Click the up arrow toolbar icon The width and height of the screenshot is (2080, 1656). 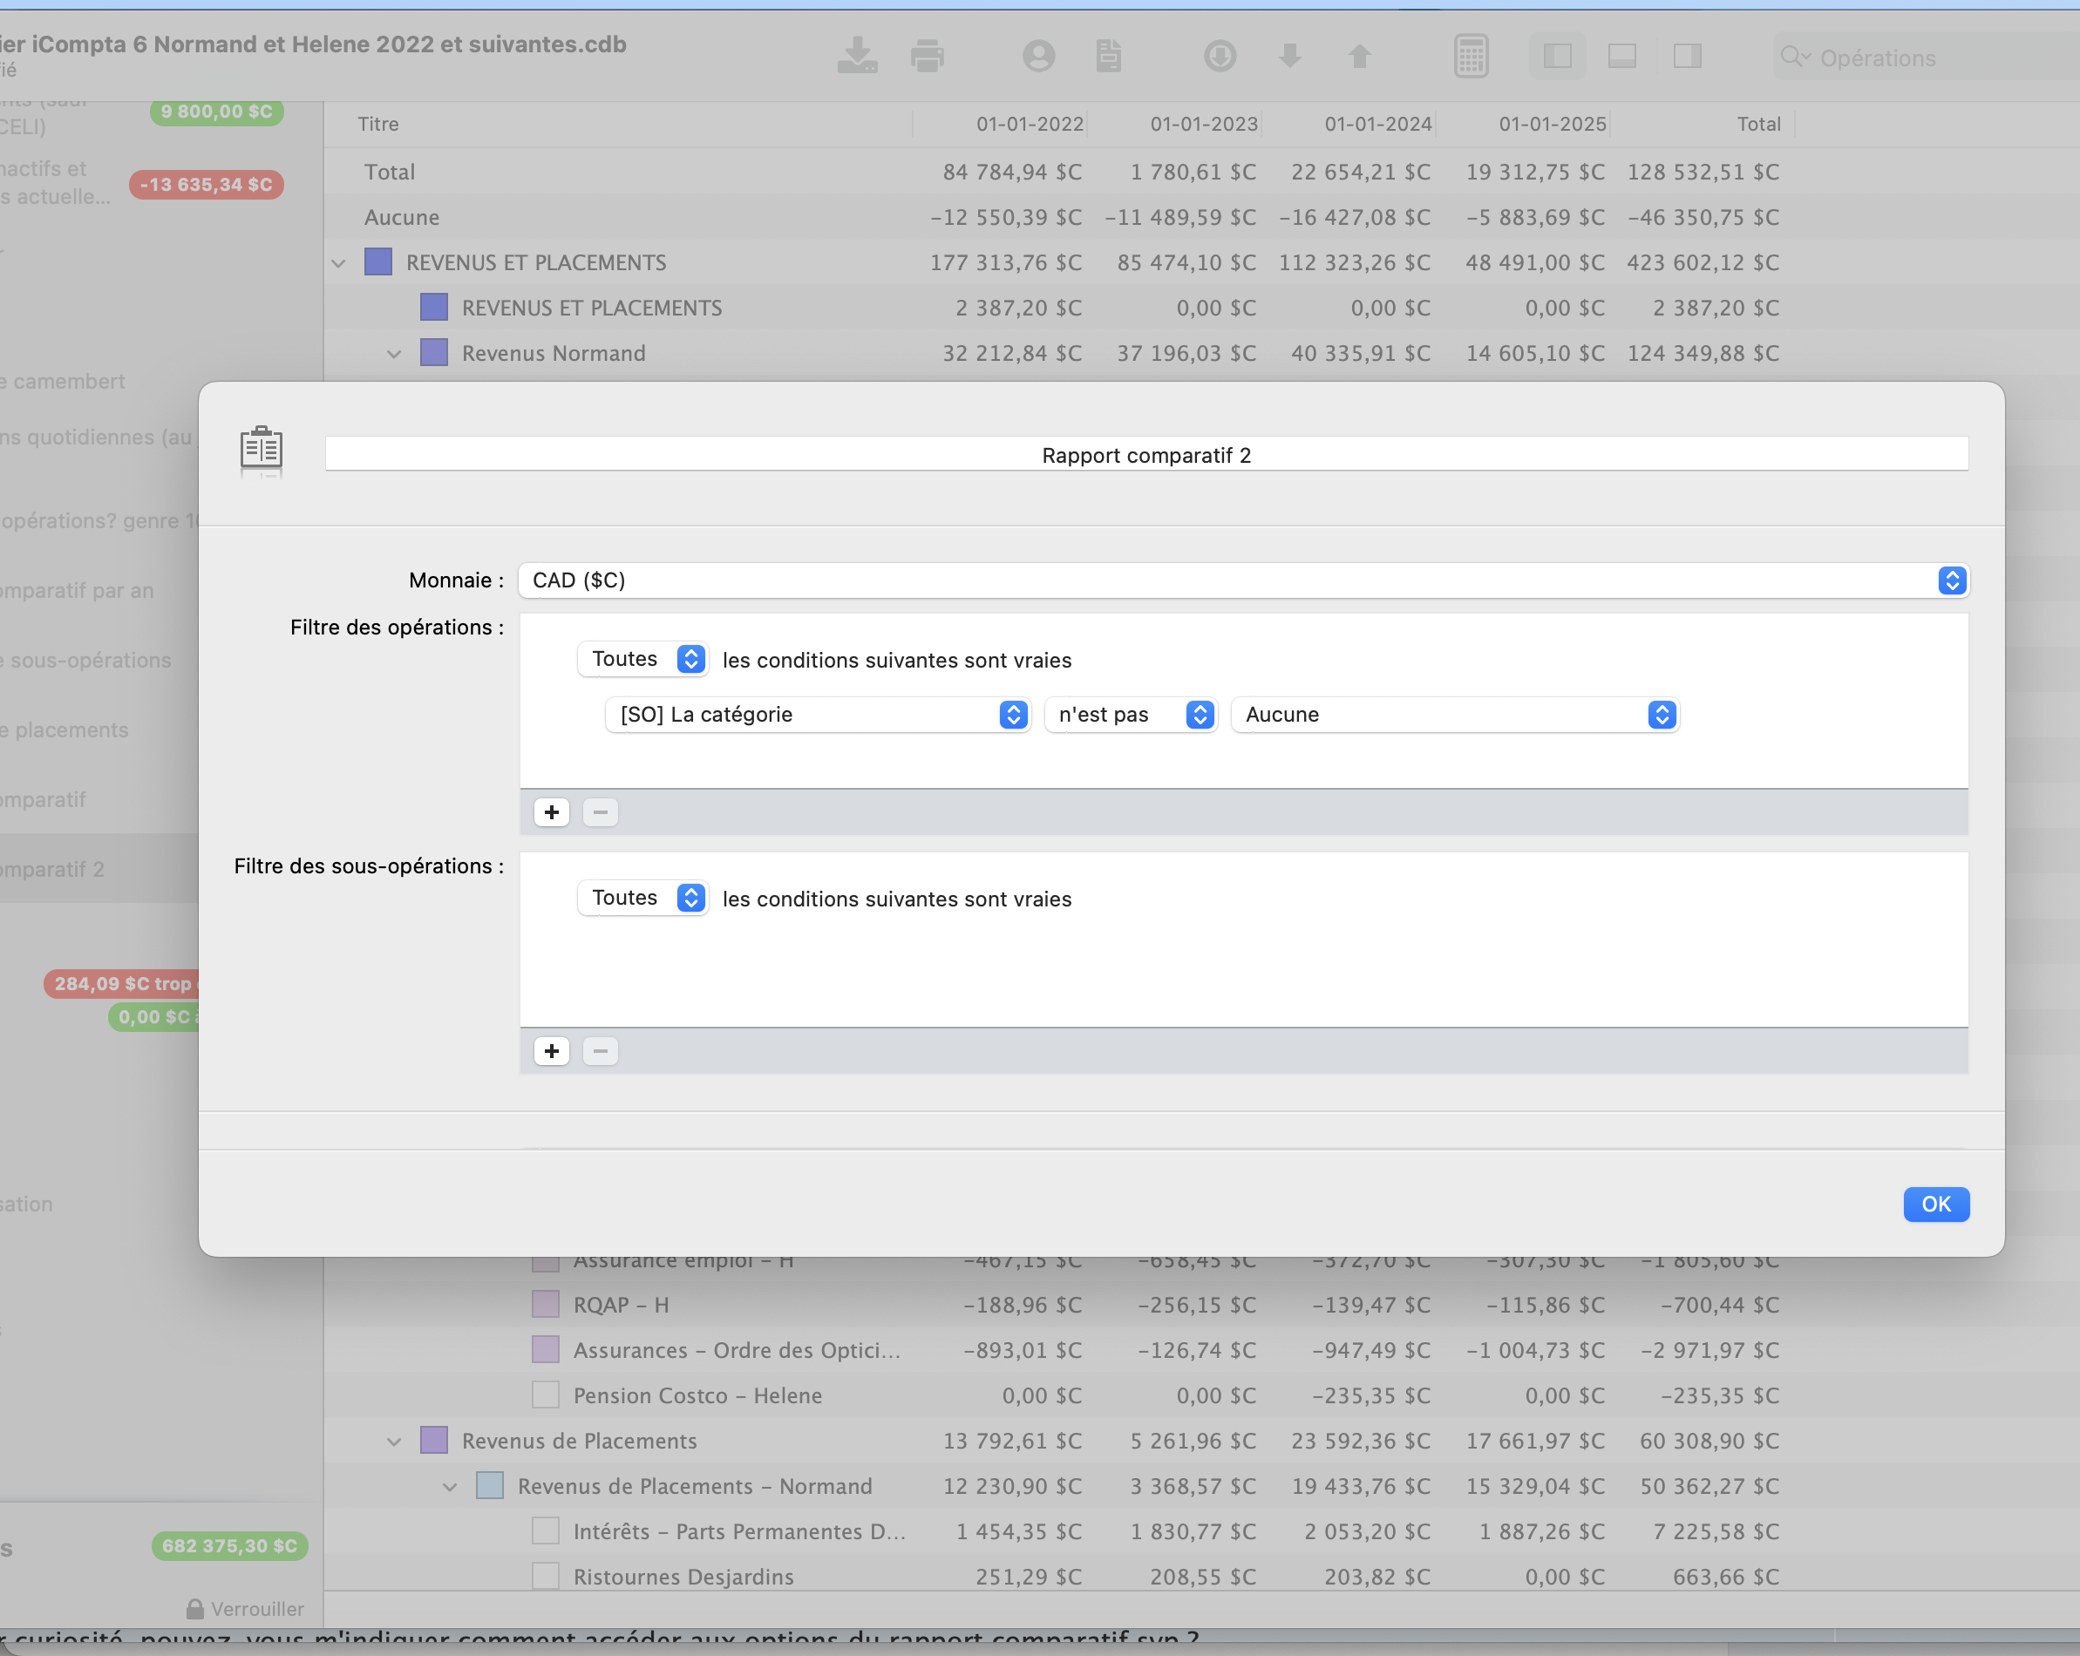tap(1359, 56)
